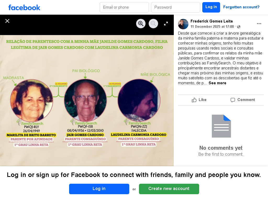Viewport: 268px width, 201px height.
Task: Click the family tree photo image
Action: click(87, 100)
